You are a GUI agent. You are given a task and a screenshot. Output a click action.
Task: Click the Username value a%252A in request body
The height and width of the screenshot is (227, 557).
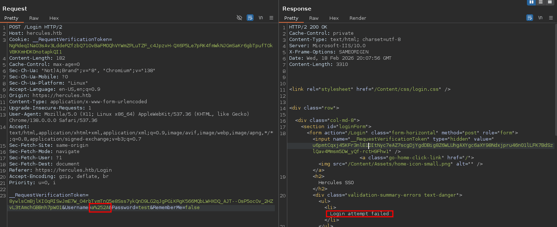100,208
